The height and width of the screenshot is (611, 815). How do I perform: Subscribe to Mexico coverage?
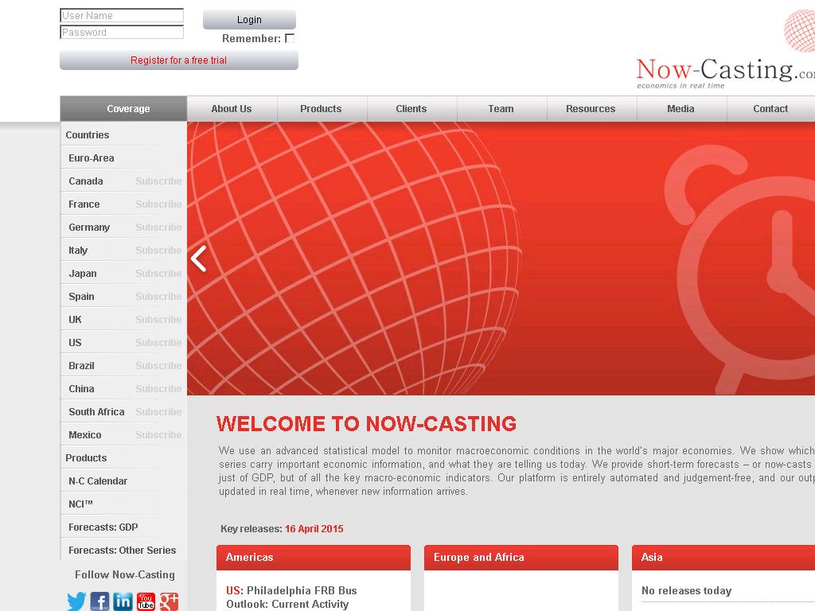[x=158, y=435]
